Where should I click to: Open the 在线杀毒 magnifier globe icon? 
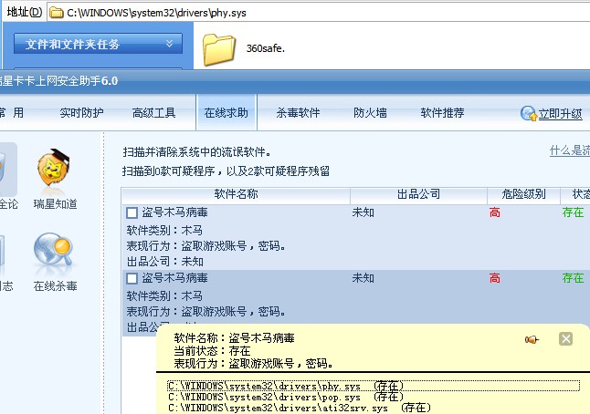53,251
